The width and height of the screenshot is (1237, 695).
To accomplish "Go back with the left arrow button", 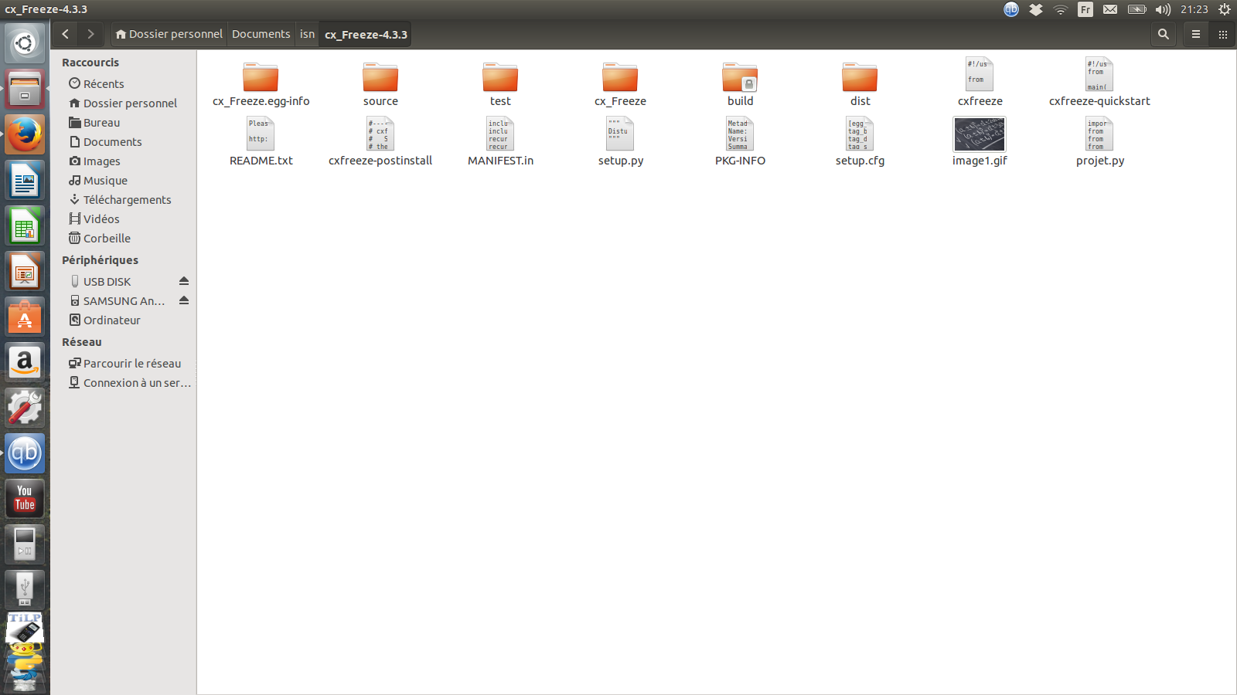I will coord(66,34).
